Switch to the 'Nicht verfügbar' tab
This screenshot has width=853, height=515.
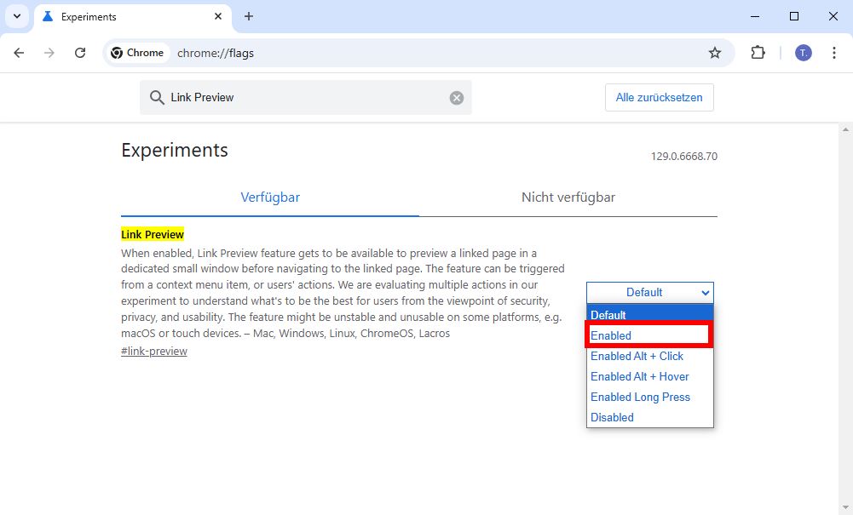(568, 197)
